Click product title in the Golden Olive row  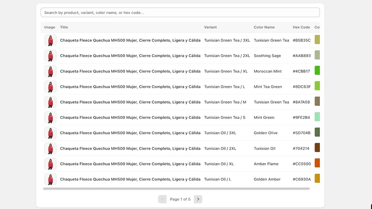coord(130,133)
